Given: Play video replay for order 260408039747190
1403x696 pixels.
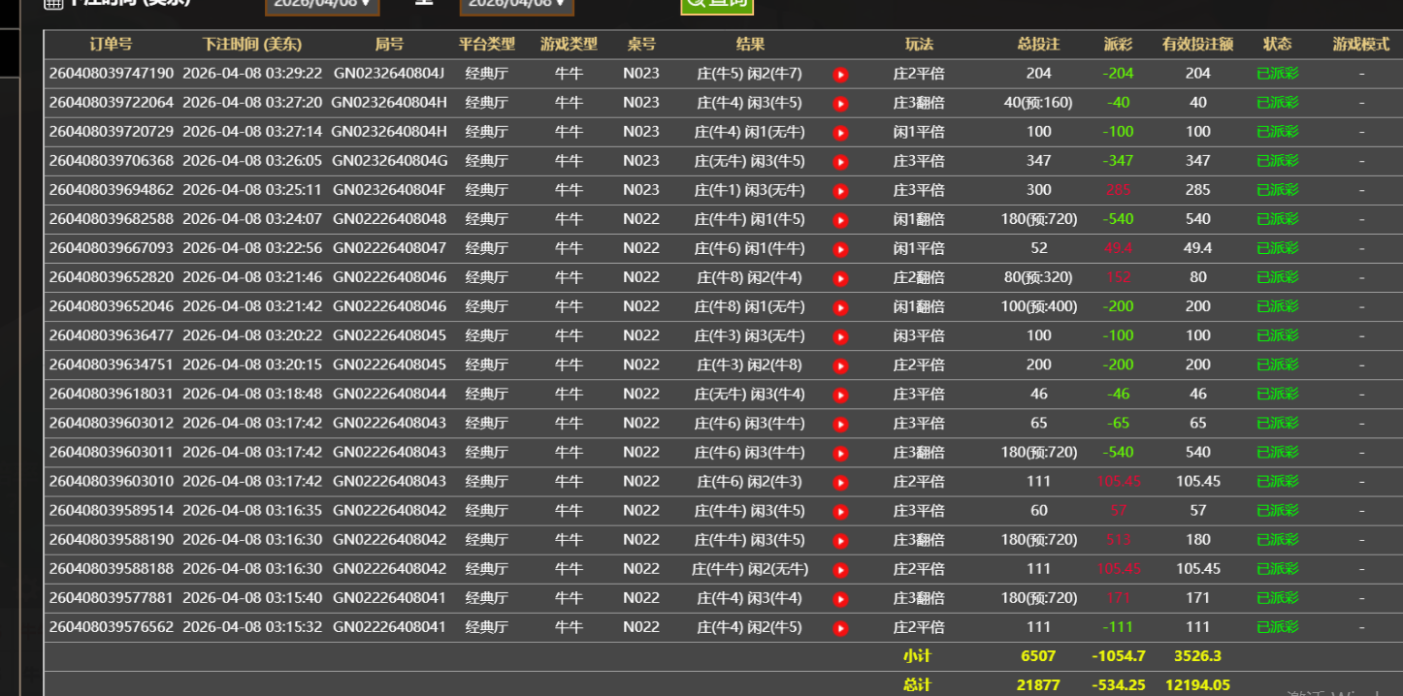Looking at the screenshot, I should point(840,75).
